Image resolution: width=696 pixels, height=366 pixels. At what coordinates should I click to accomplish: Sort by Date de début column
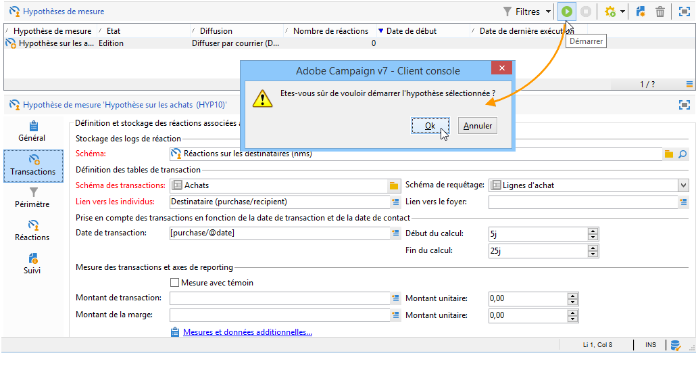(x=411, y=31)
